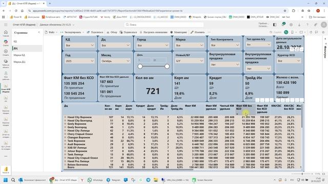Open WhatsApp from the taskbar
The image size is (328, 184).
point(95,180)
